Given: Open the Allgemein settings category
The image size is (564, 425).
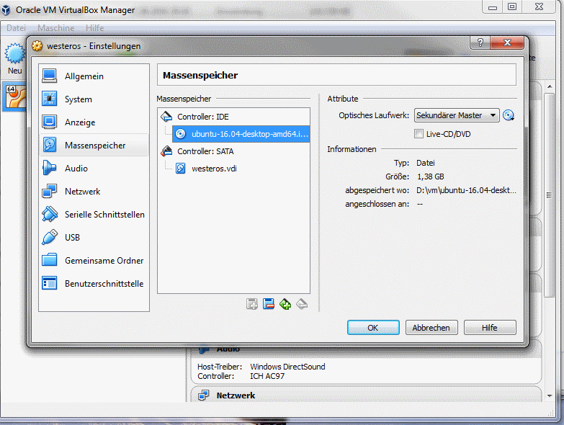Looking at the screenshot, I should tap(94, 76).
